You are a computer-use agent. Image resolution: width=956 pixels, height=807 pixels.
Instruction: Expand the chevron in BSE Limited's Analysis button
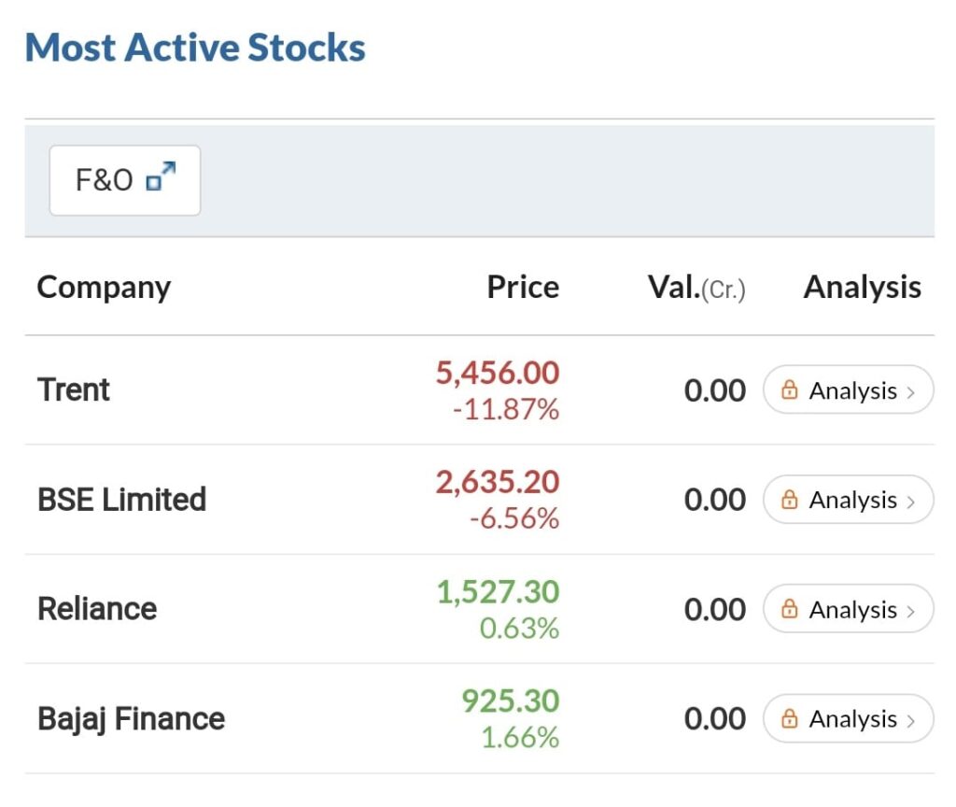click(x=911, y=502)
